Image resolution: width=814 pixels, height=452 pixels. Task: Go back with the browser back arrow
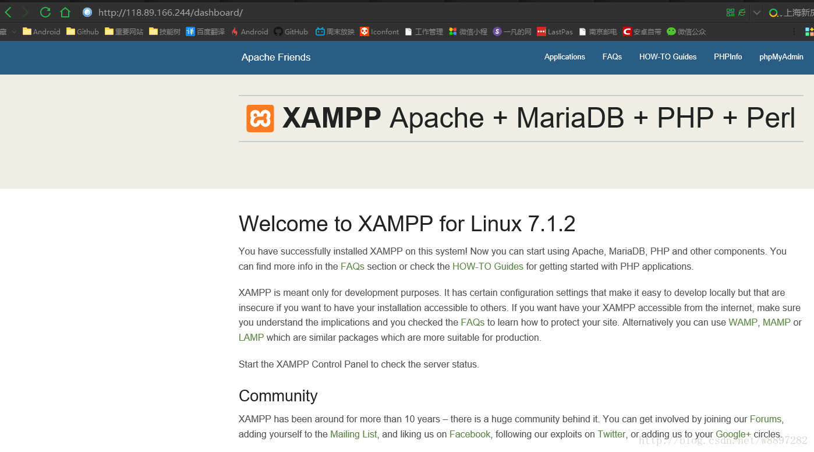(x=8, y=12)
